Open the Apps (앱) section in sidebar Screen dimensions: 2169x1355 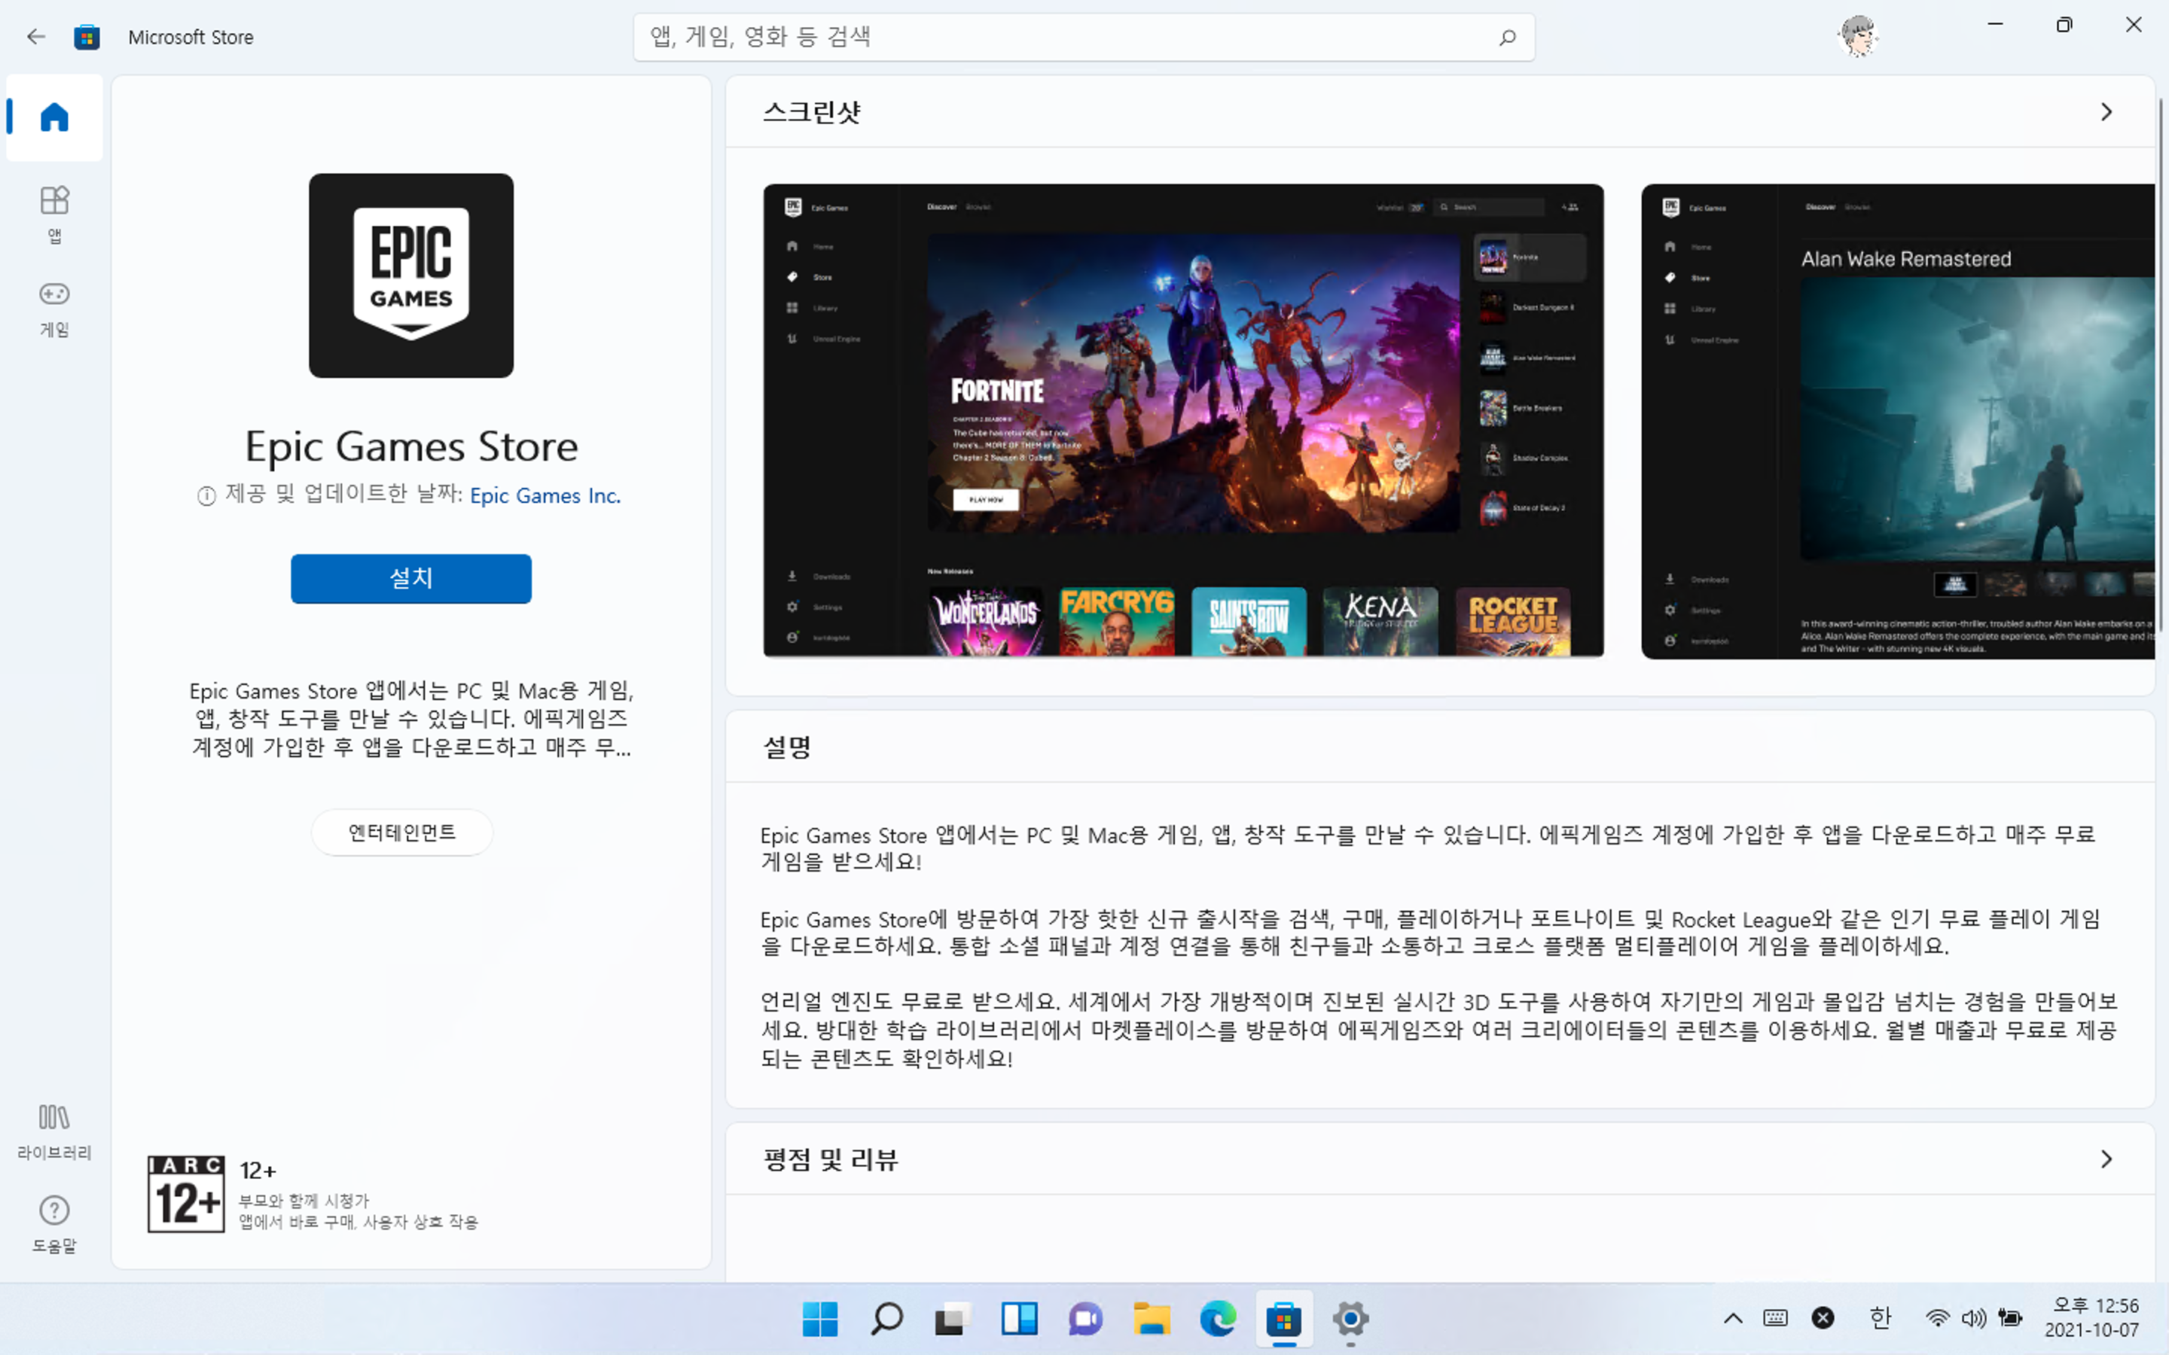tap(55, 213)
